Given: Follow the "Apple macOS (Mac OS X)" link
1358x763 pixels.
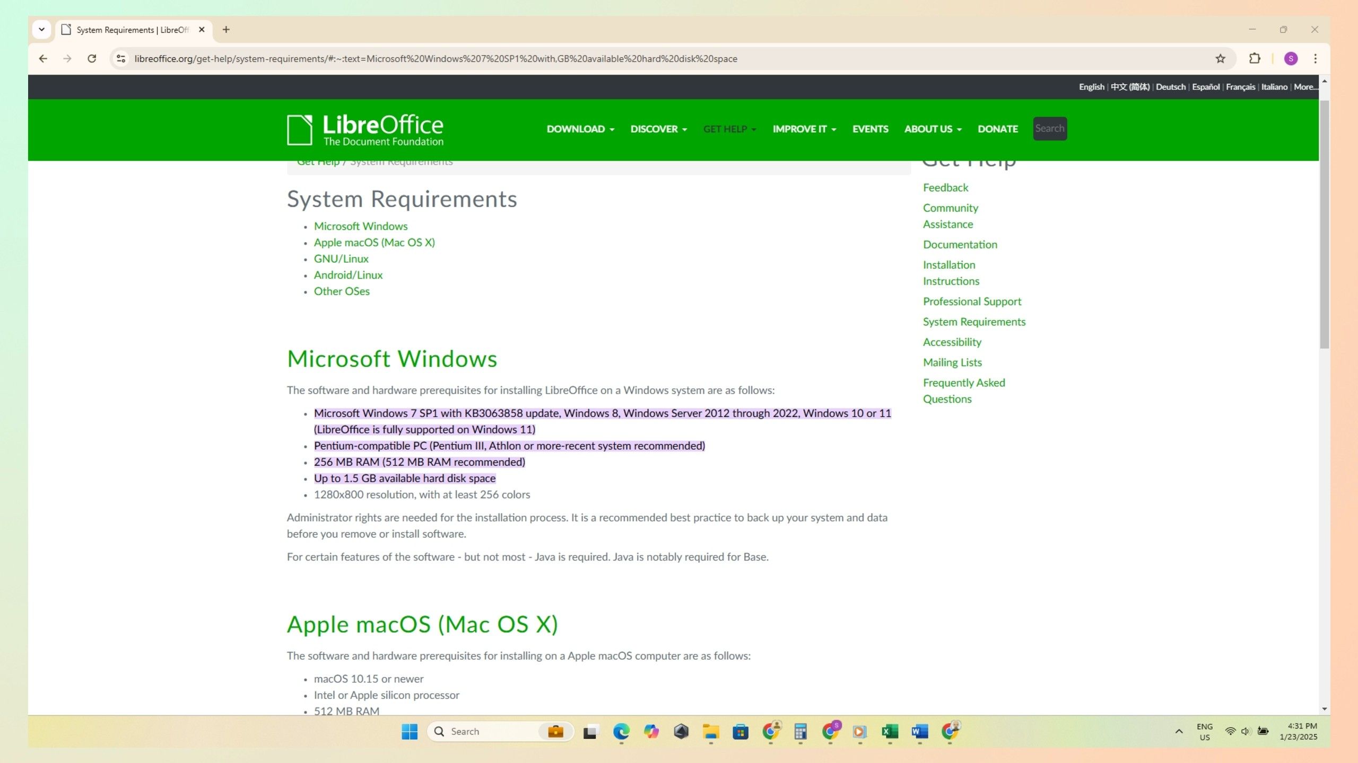Looking at the screenshot, I should [375, 242].
